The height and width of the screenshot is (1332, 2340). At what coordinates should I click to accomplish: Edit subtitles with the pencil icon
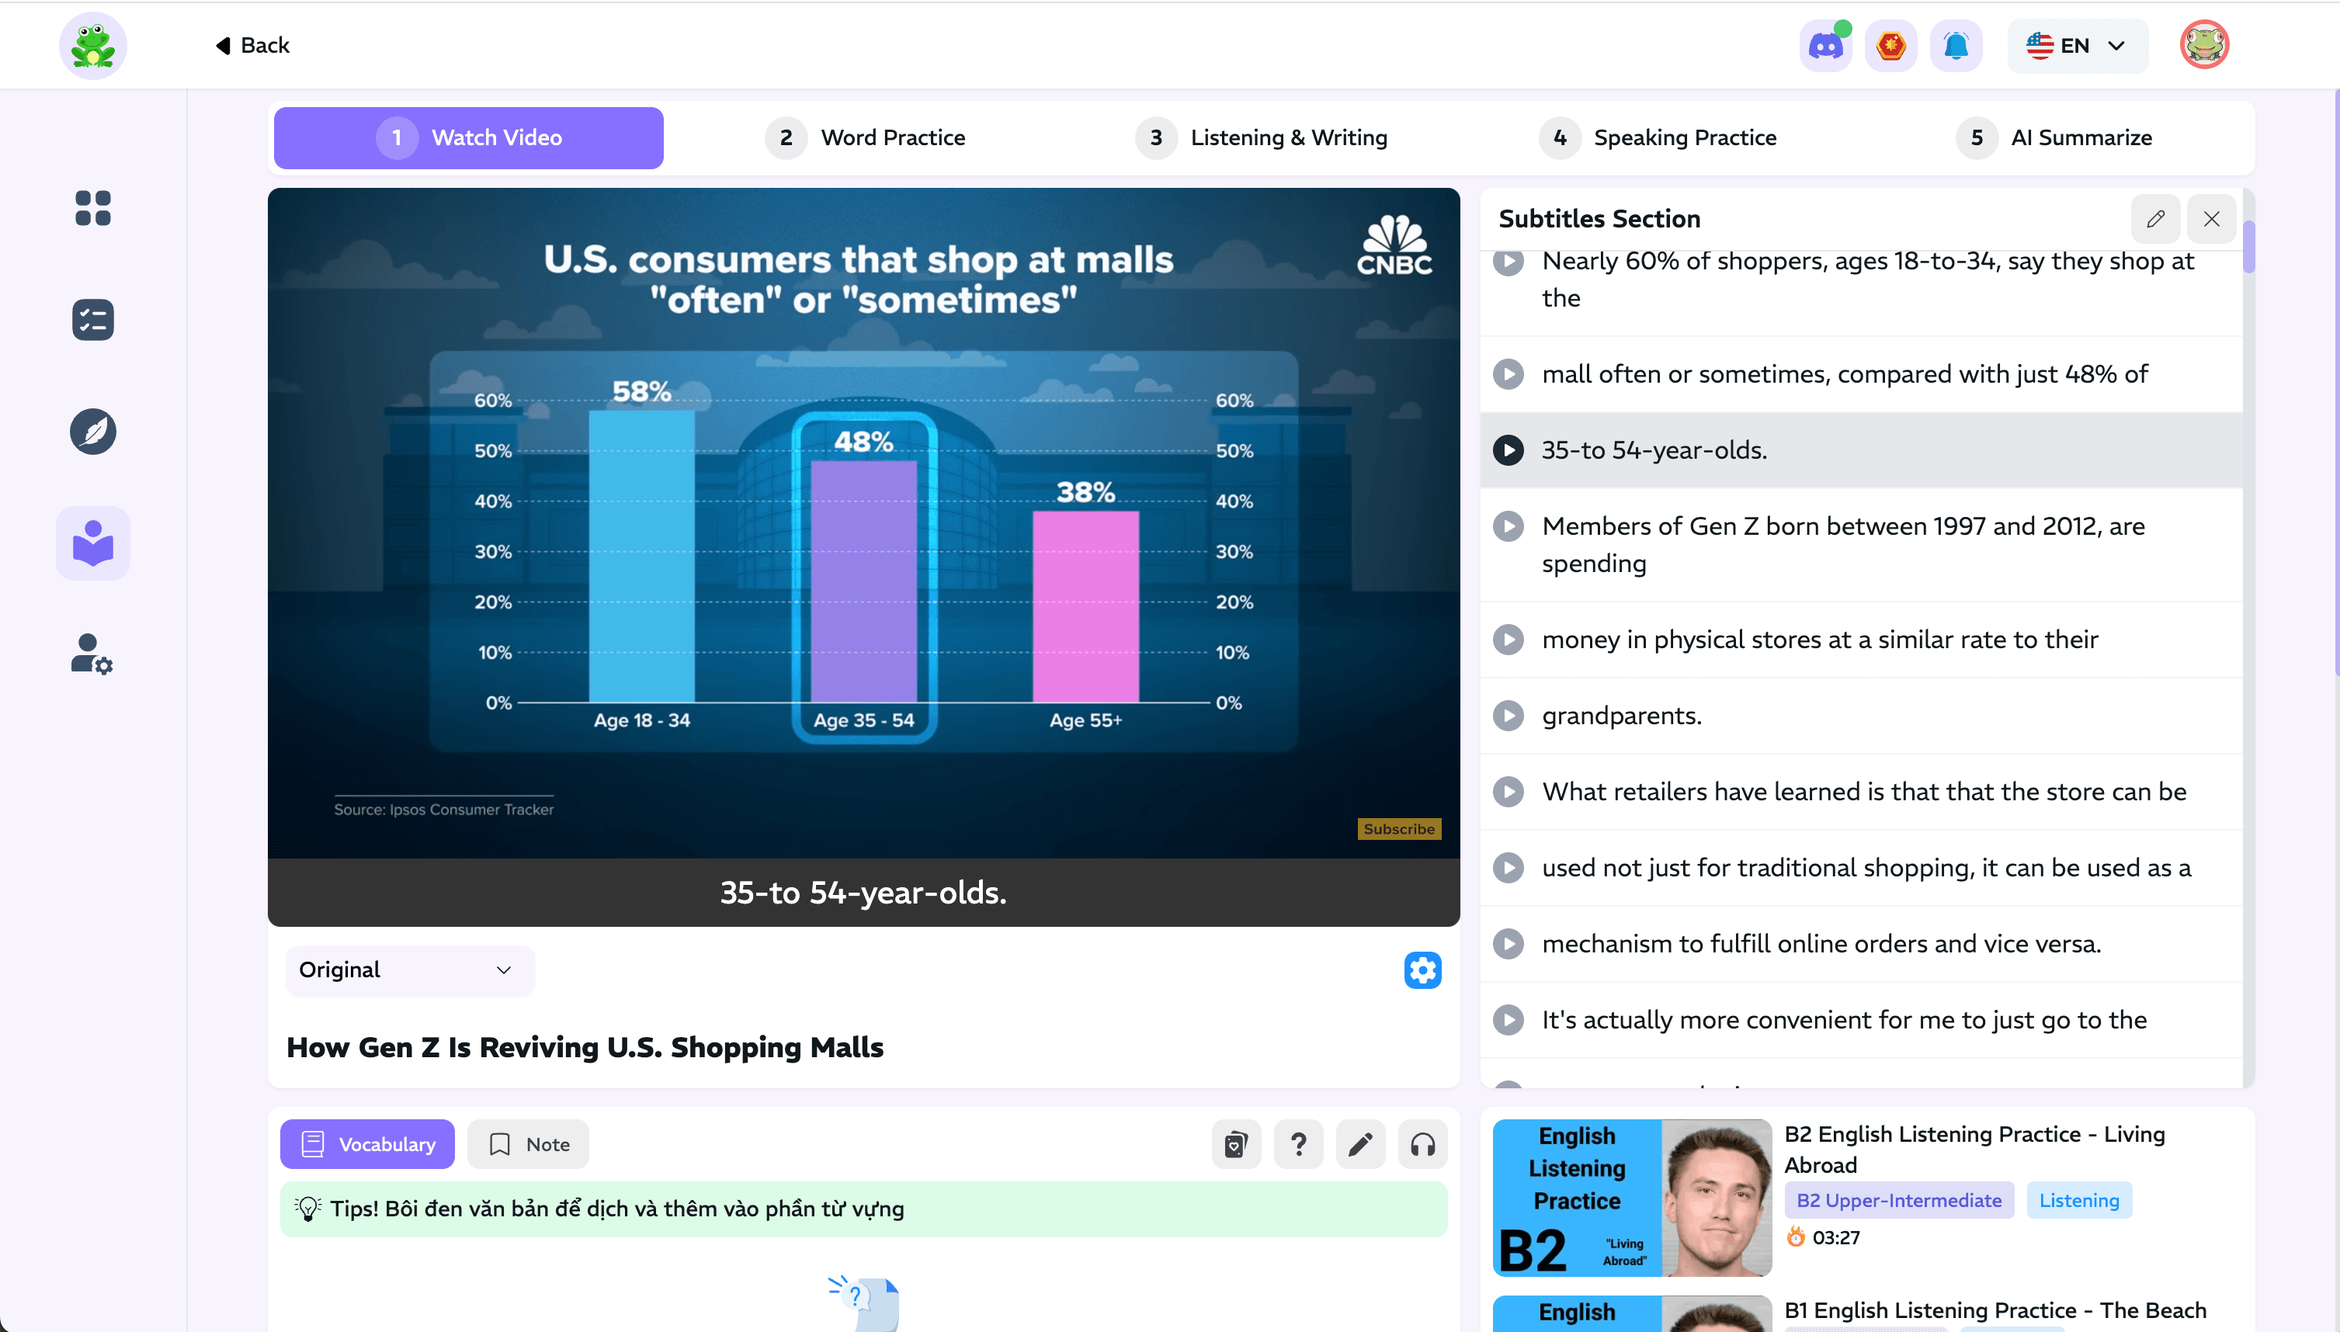[2155, 219]
